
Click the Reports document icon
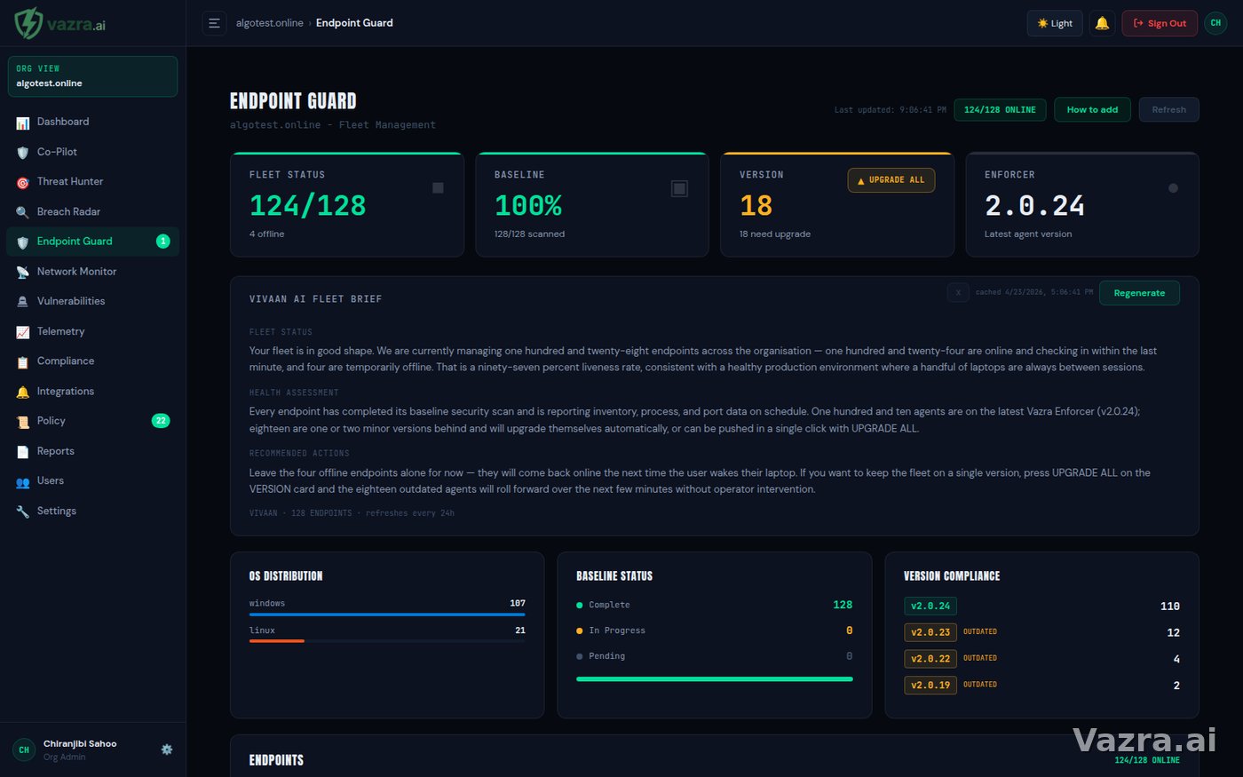pos(23,452)
